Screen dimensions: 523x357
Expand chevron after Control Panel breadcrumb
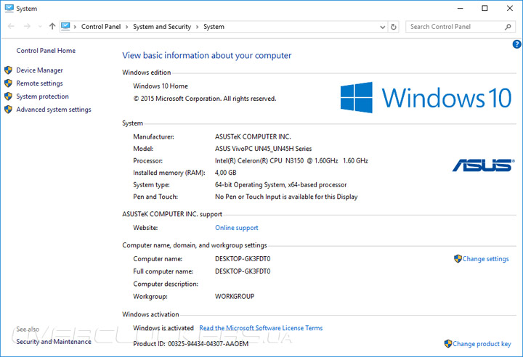[126, 27]
